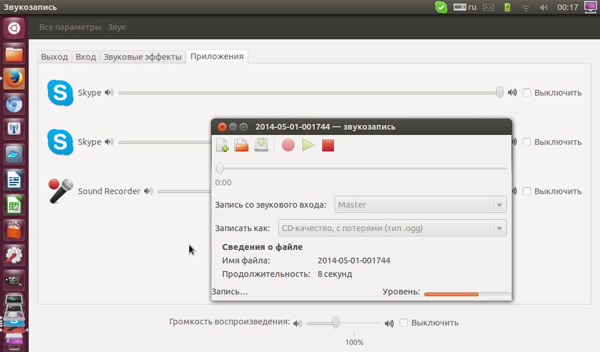
Task: Open Ubuntu Software Center in the launcher
Action: pyautogui.click(x=14, y=230)
